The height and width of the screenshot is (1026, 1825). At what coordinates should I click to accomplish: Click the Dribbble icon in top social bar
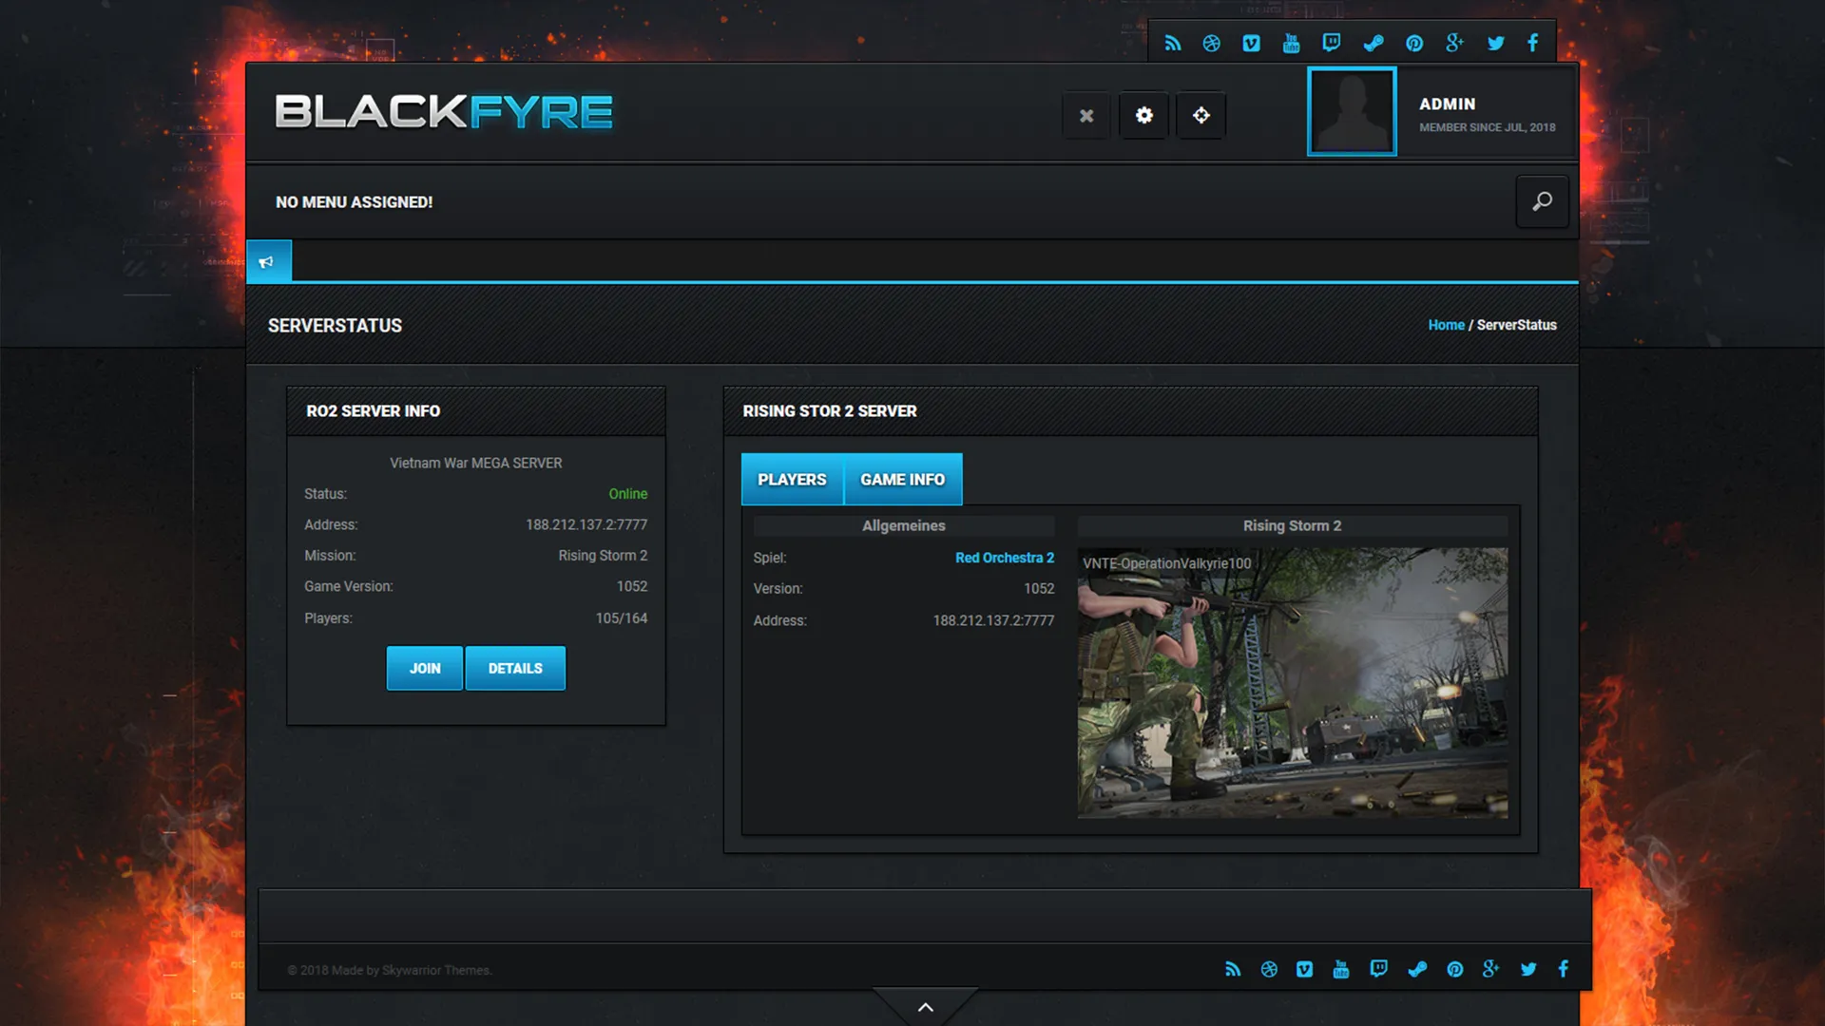1211,43
